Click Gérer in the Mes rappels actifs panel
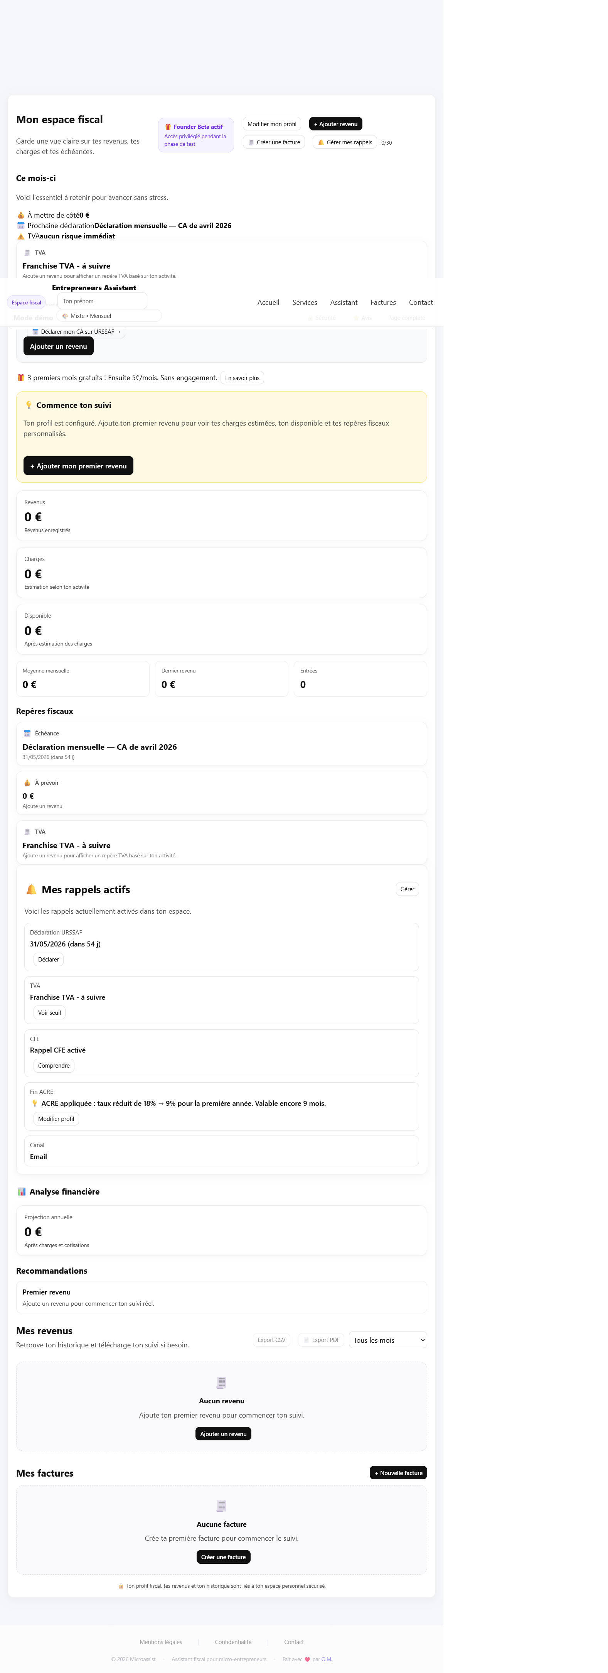Image resolution: width=608 pixels, height=1673 pixels. pos(407,890)
